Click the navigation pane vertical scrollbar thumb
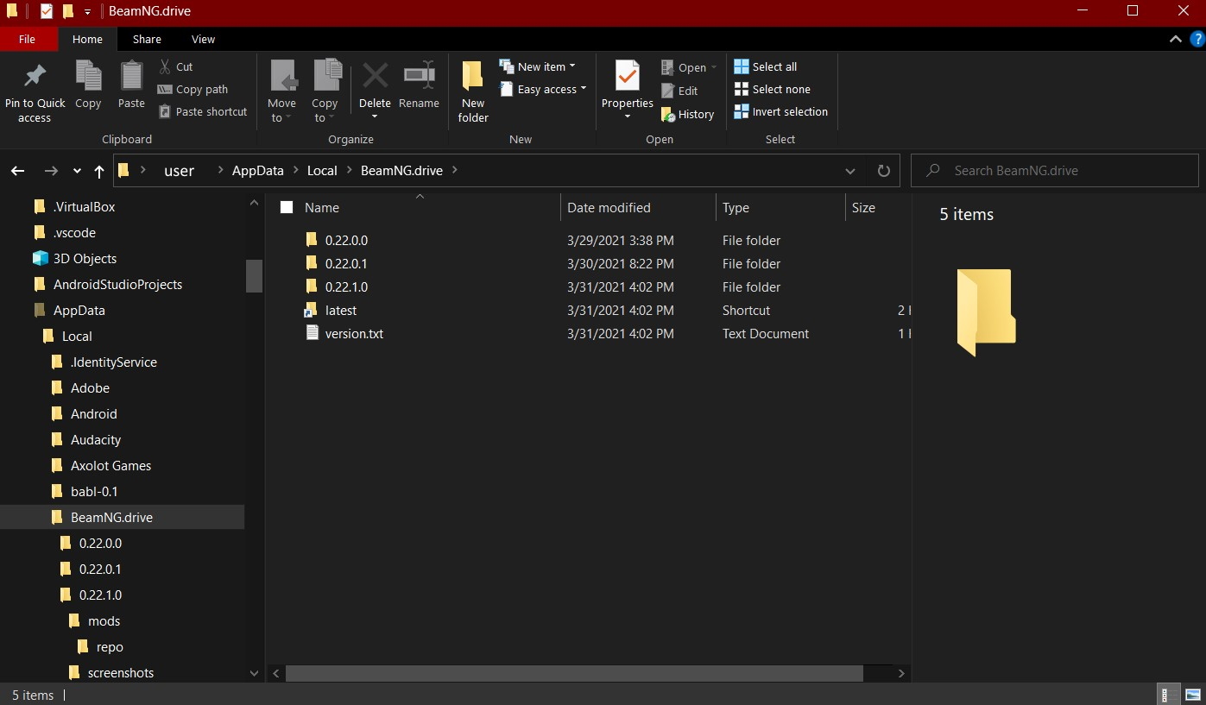1206x705 pixels. [254, 276]
